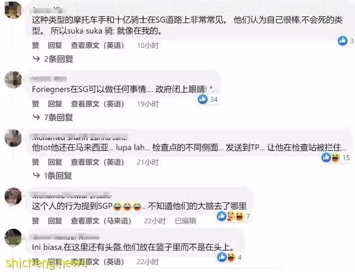Image resolution: width=355 pixels, height=272 pixels.
Task: Reply to the 马来西亚 checkpoint comment
Action: [x=55, y=162]
